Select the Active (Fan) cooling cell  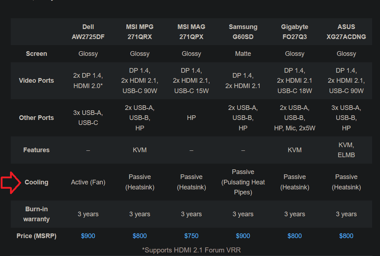click(x=88, y=182)
